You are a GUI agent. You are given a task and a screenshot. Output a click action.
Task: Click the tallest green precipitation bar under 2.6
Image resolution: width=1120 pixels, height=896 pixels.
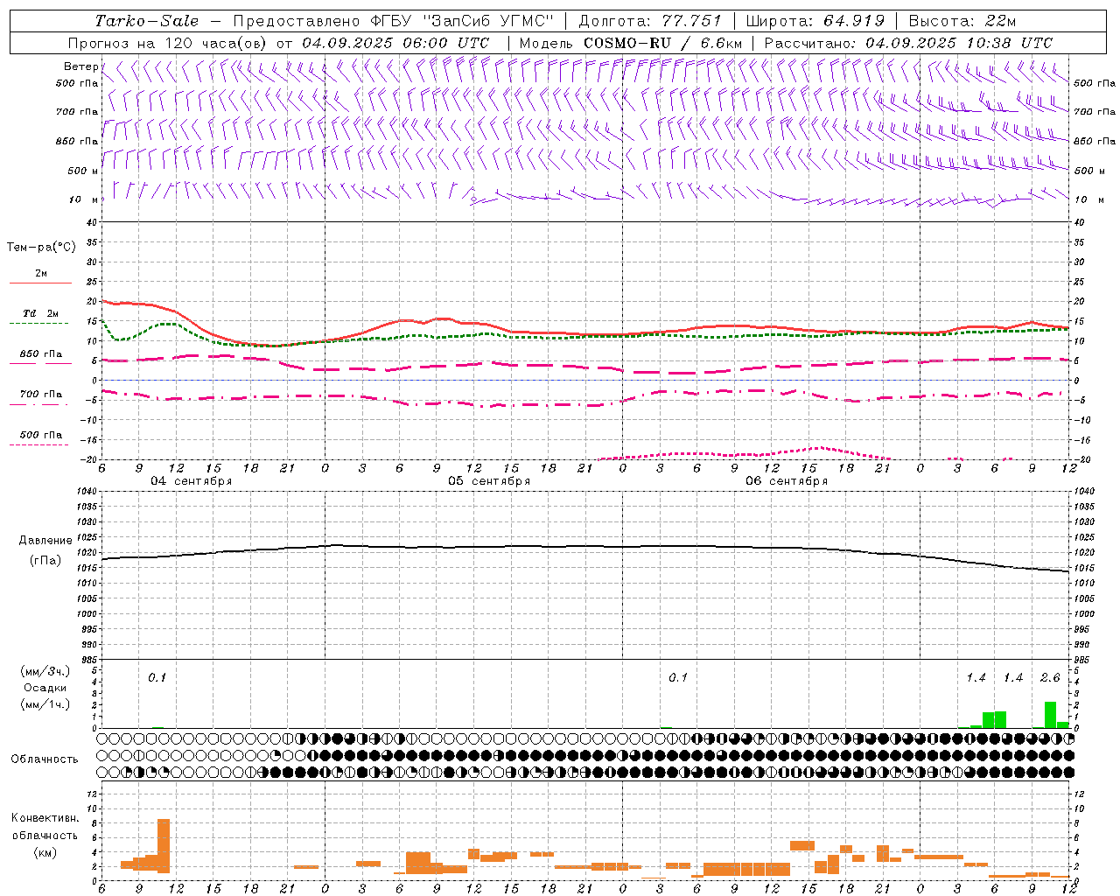[1050, 715]
